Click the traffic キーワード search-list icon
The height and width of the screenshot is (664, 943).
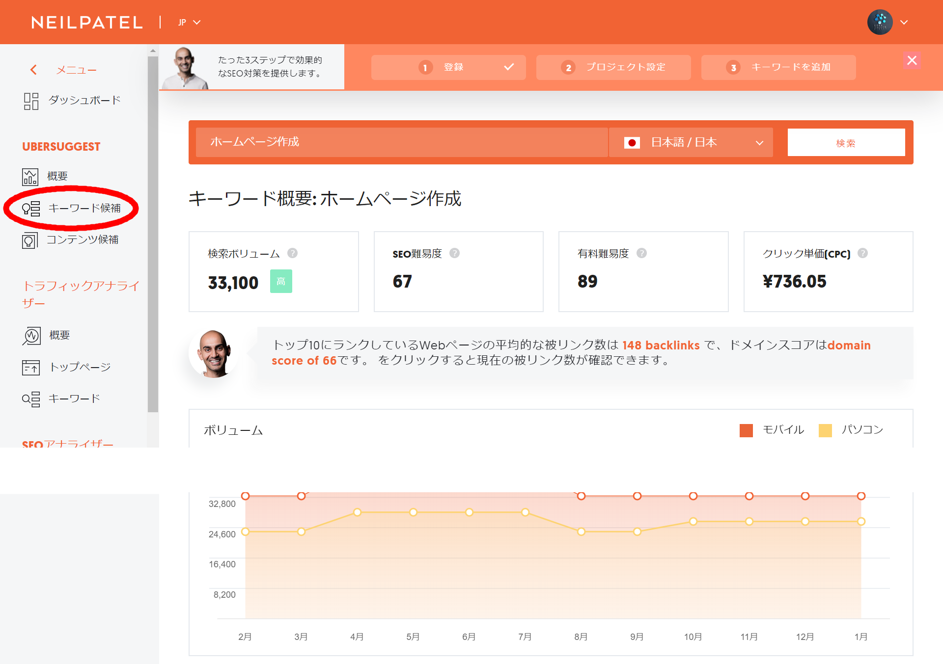tap(31, 399)
